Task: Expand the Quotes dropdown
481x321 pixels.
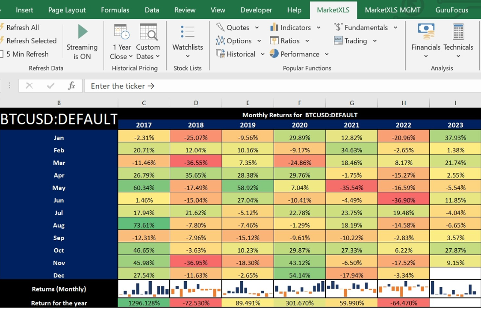Action: pos(257,27)
